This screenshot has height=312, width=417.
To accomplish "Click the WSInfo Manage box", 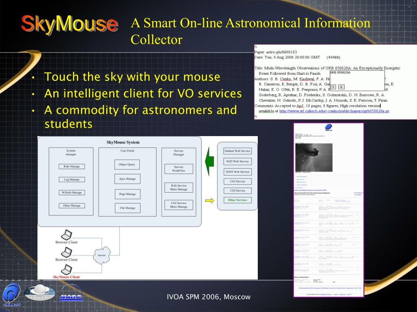I will click(x=72, y=193).
